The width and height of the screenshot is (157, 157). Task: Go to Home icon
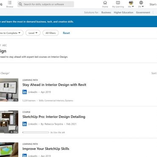click(x=105, y=3)
